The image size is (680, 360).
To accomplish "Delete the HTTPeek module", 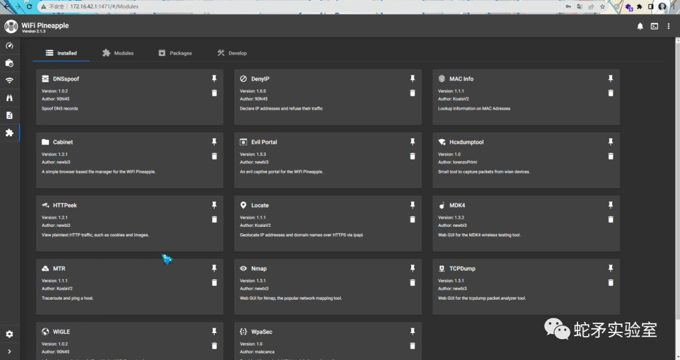I will [214, 219].
